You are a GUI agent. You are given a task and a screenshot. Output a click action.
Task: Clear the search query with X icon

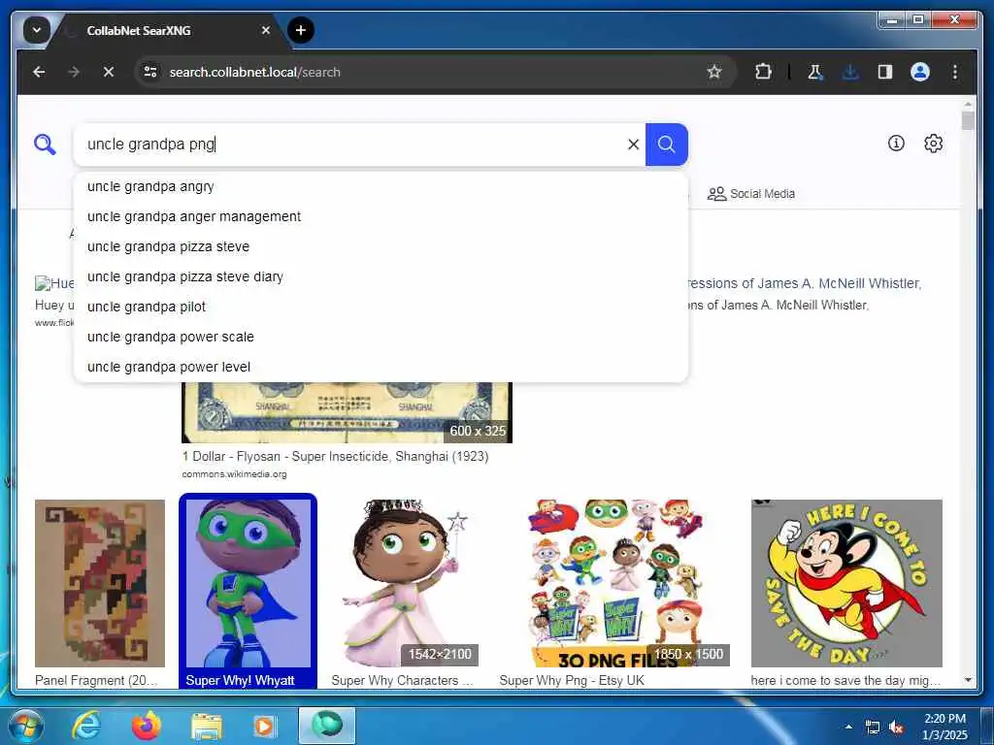pos(633,145)
